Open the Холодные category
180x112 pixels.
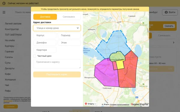point(10,80)
